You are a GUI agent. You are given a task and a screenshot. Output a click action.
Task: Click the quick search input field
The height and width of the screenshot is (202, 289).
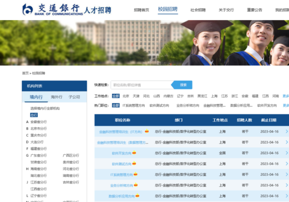coord(142,85)
